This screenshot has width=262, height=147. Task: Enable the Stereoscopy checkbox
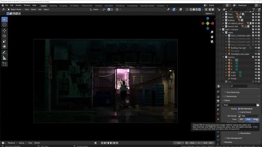(225, 96)
